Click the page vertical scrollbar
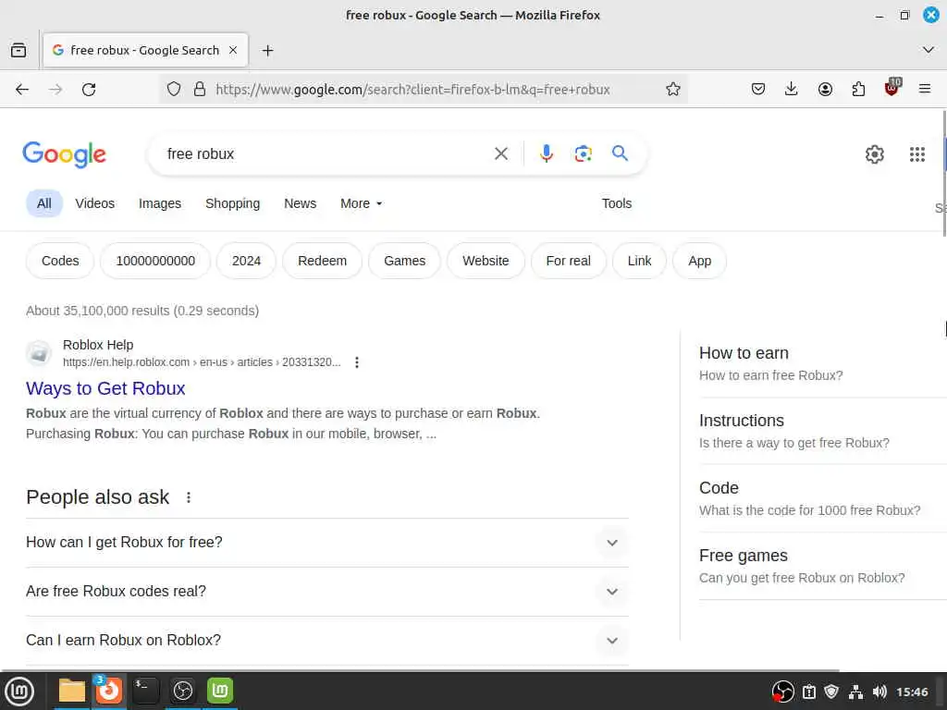 pos(944,174)
